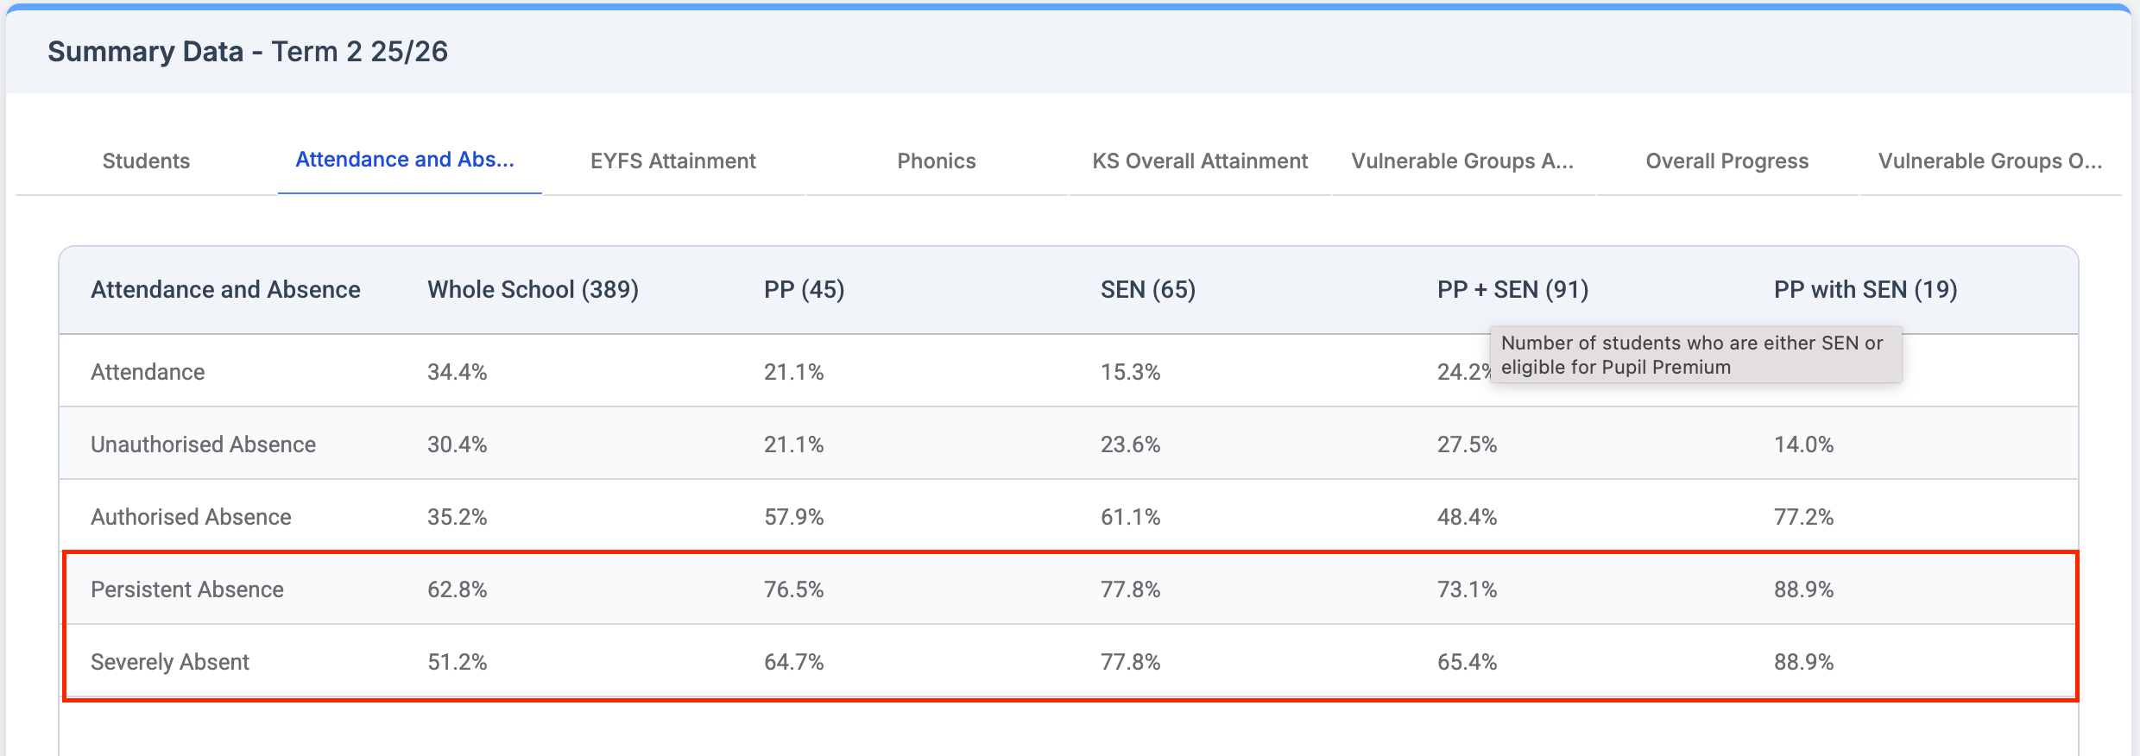Click the PP with SEN (19) header

pos(1865,290)
